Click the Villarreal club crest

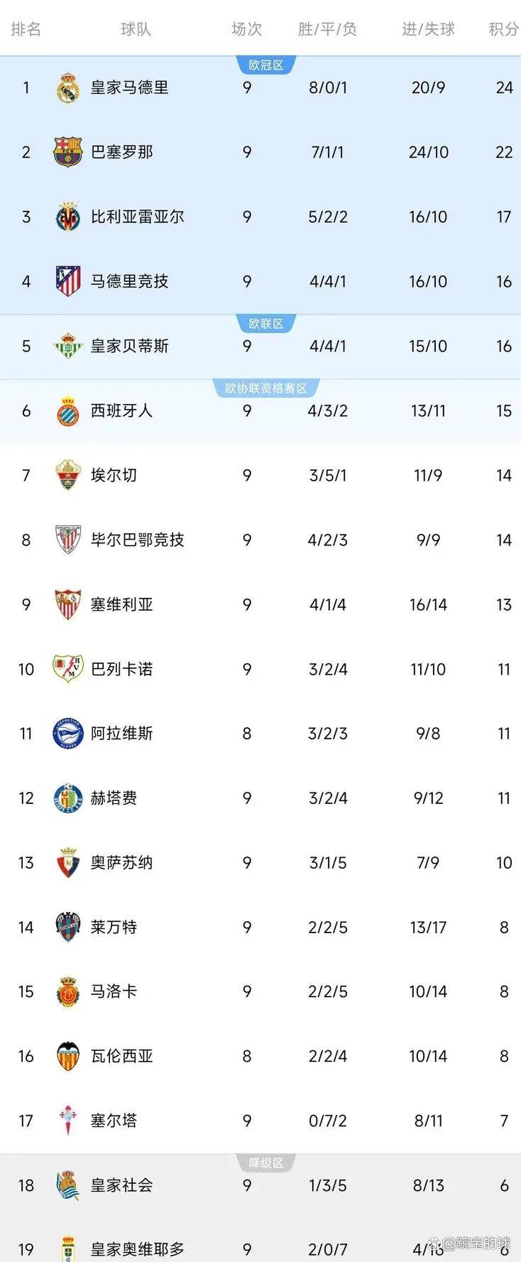(x=68, y=217)
